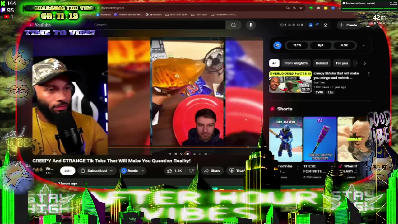
Task: Start voice search with microphone icon
Action: [251, 25]
